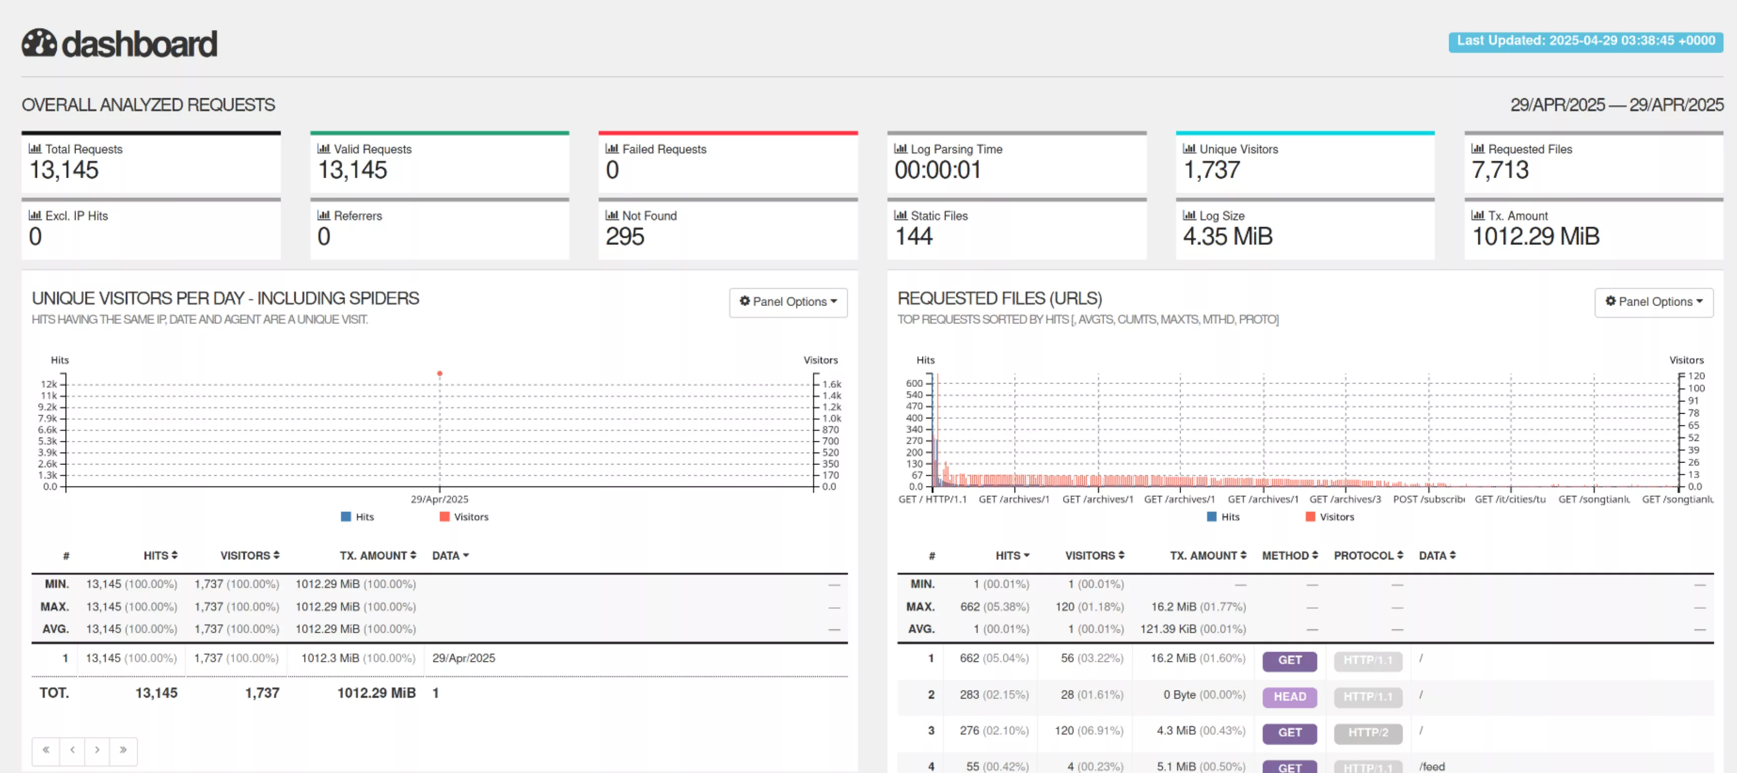Click the Tx. Amount bar chart icon
Image resolution: width=1737 pixels, height=773 pixels.
pos(1477,216)
